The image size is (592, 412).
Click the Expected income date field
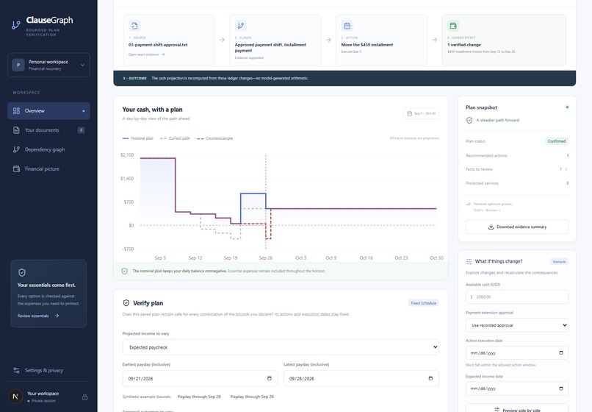tap(517, 388)
